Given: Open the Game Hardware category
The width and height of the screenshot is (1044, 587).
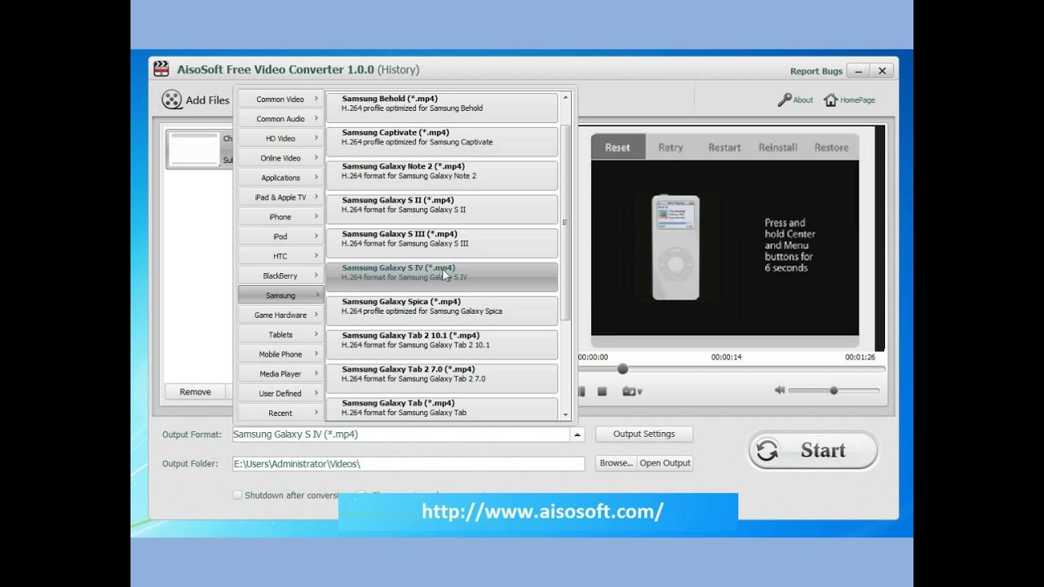Looking at the screenshot, I should pos(281,315).
